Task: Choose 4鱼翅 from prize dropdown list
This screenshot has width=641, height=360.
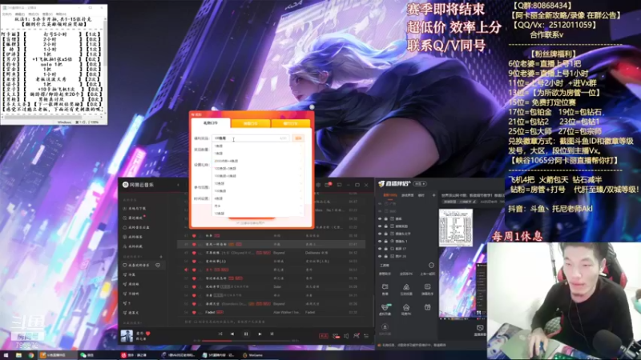Action: coord(257,198)
